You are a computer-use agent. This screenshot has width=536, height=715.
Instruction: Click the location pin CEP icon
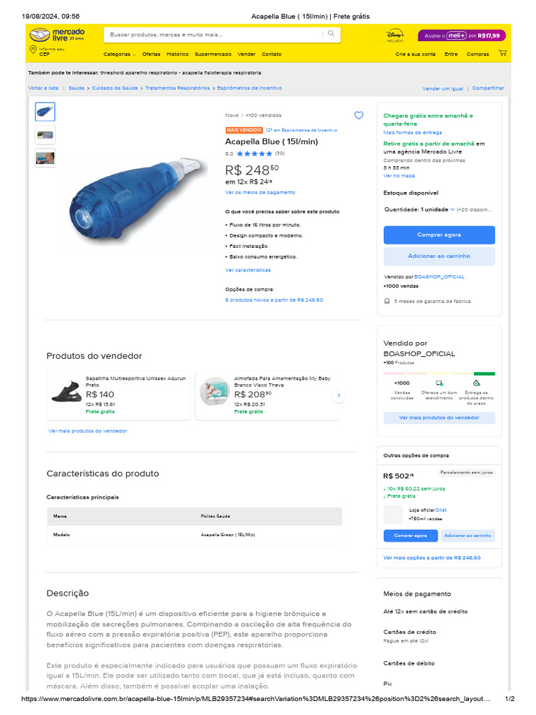33,50
